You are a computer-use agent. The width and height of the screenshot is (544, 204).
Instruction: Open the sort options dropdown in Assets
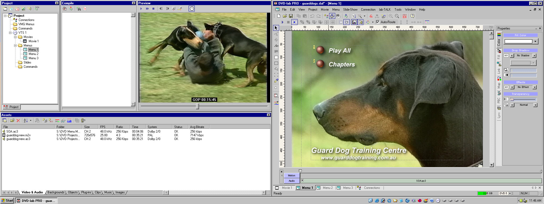(31, 121)
